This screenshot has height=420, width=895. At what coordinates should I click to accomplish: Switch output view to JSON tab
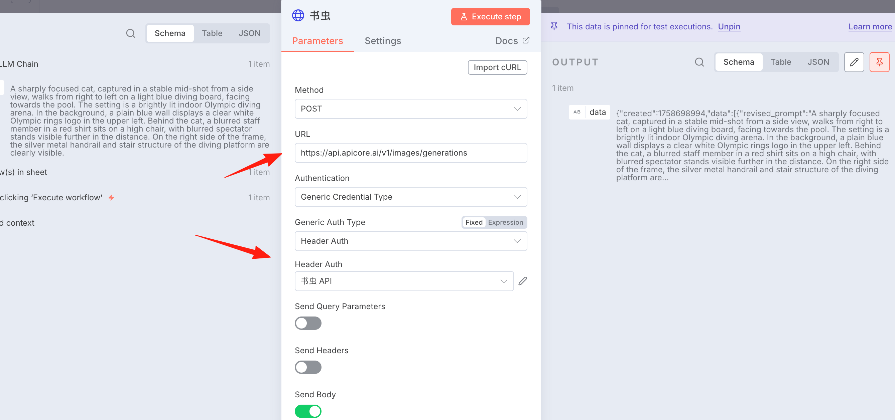tap(818, 62)
